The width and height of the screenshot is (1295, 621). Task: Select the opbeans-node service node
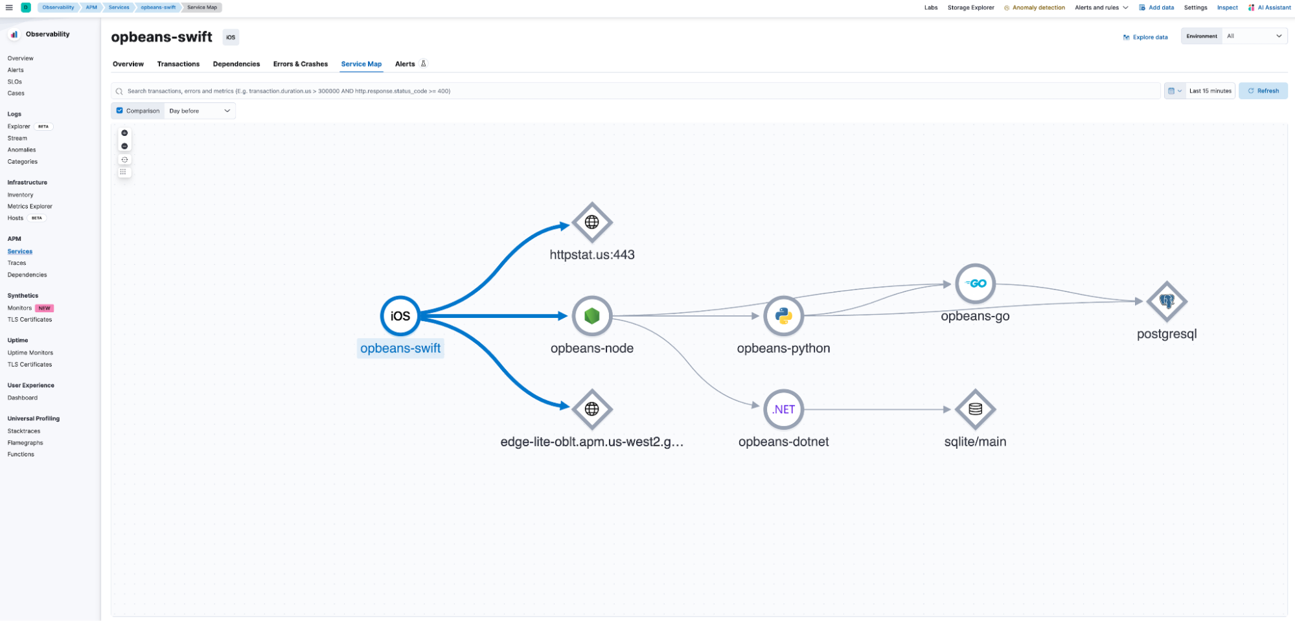coord(591,316)
